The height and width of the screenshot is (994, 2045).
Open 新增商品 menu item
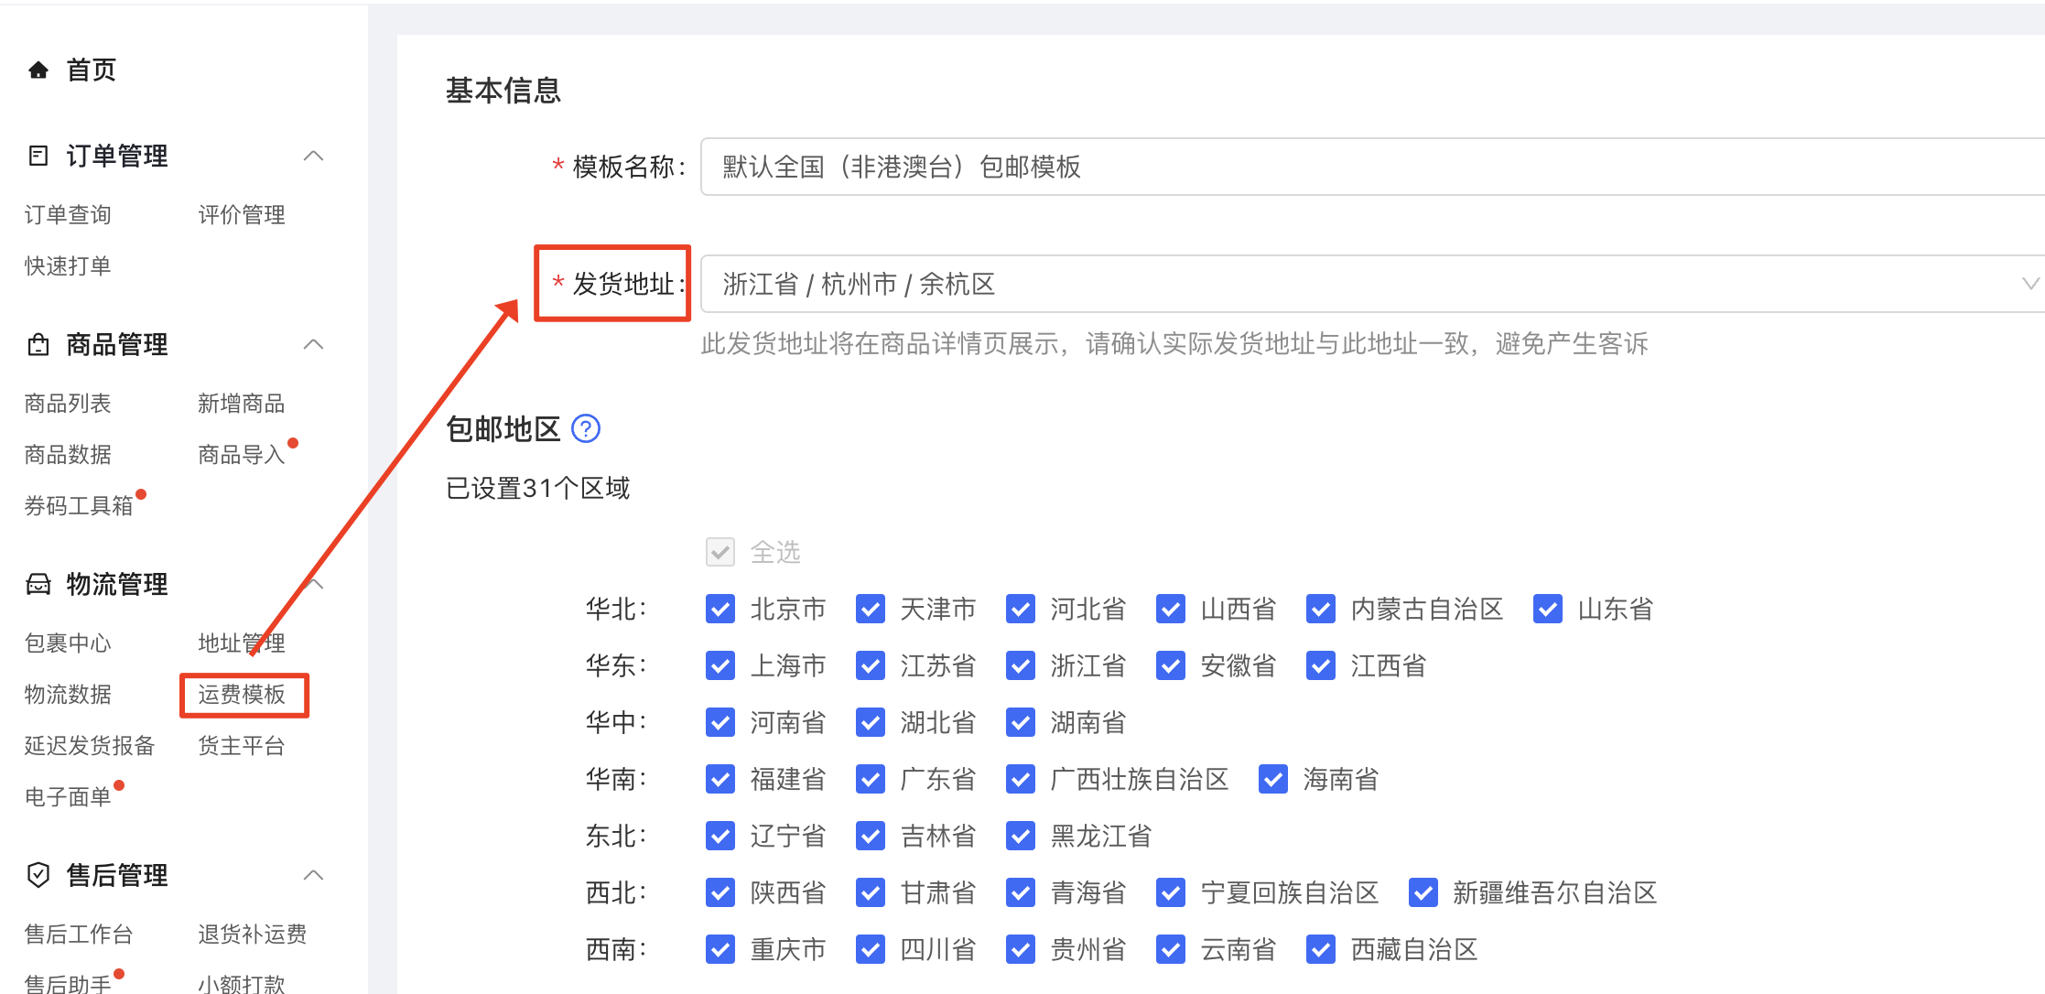click(x=242, y=404)
